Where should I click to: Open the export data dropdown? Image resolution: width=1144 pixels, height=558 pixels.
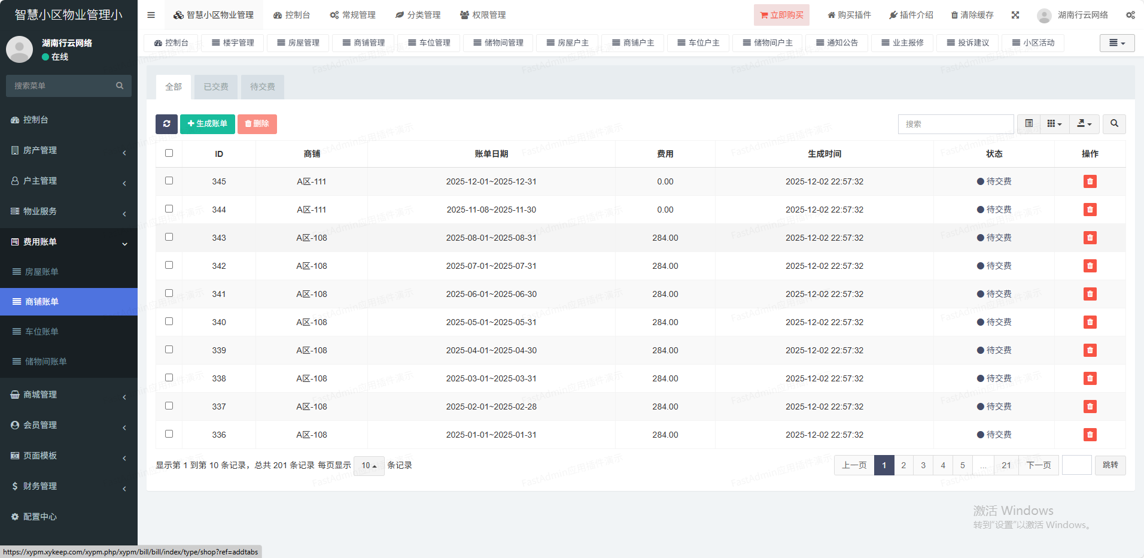(1084, 124)
